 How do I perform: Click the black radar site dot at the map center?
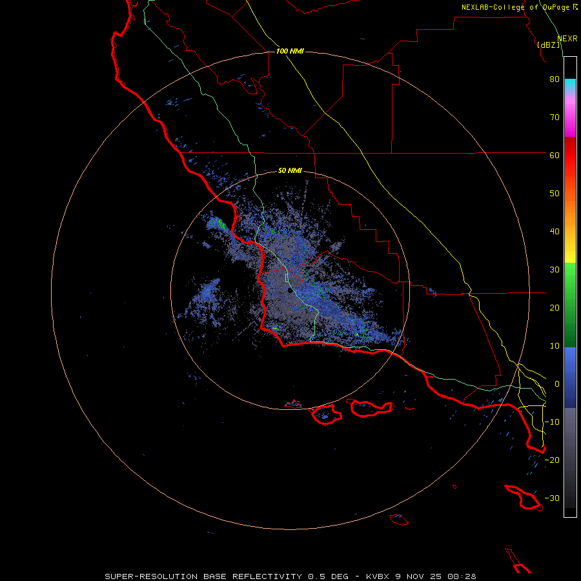[x=290, y=290]
